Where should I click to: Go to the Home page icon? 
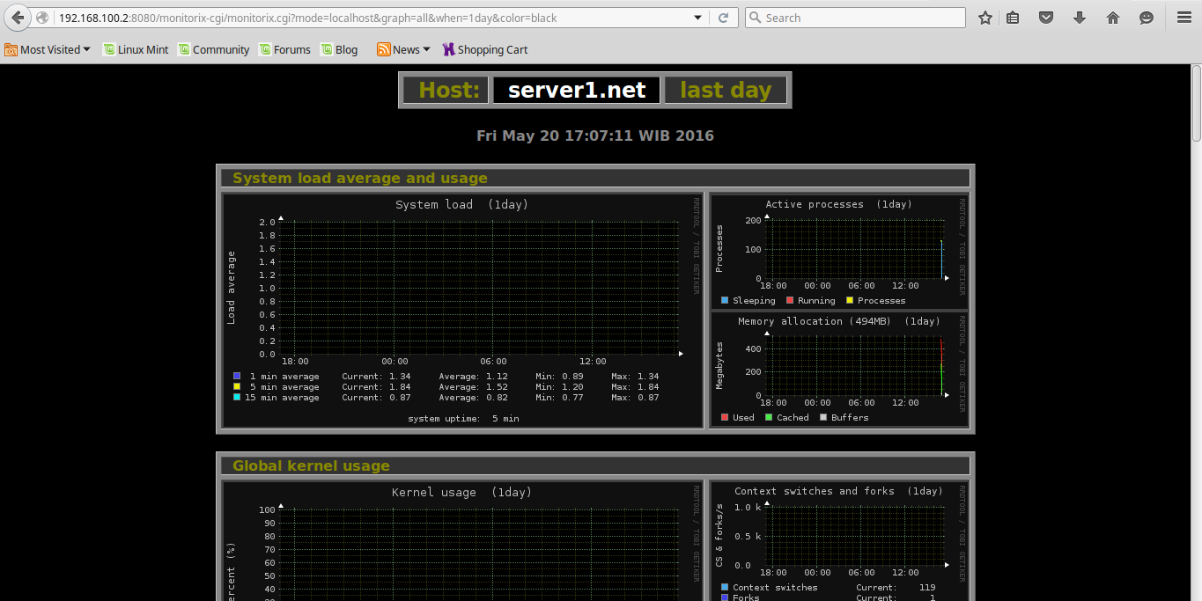1113,18
